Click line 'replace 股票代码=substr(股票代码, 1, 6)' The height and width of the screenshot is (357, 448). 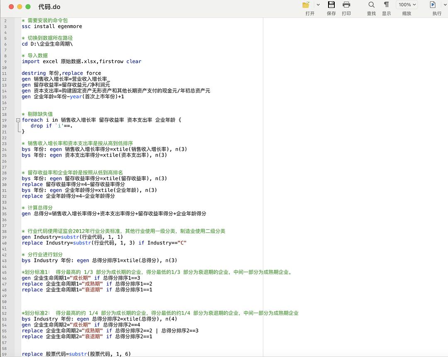(x=76, y=354)
